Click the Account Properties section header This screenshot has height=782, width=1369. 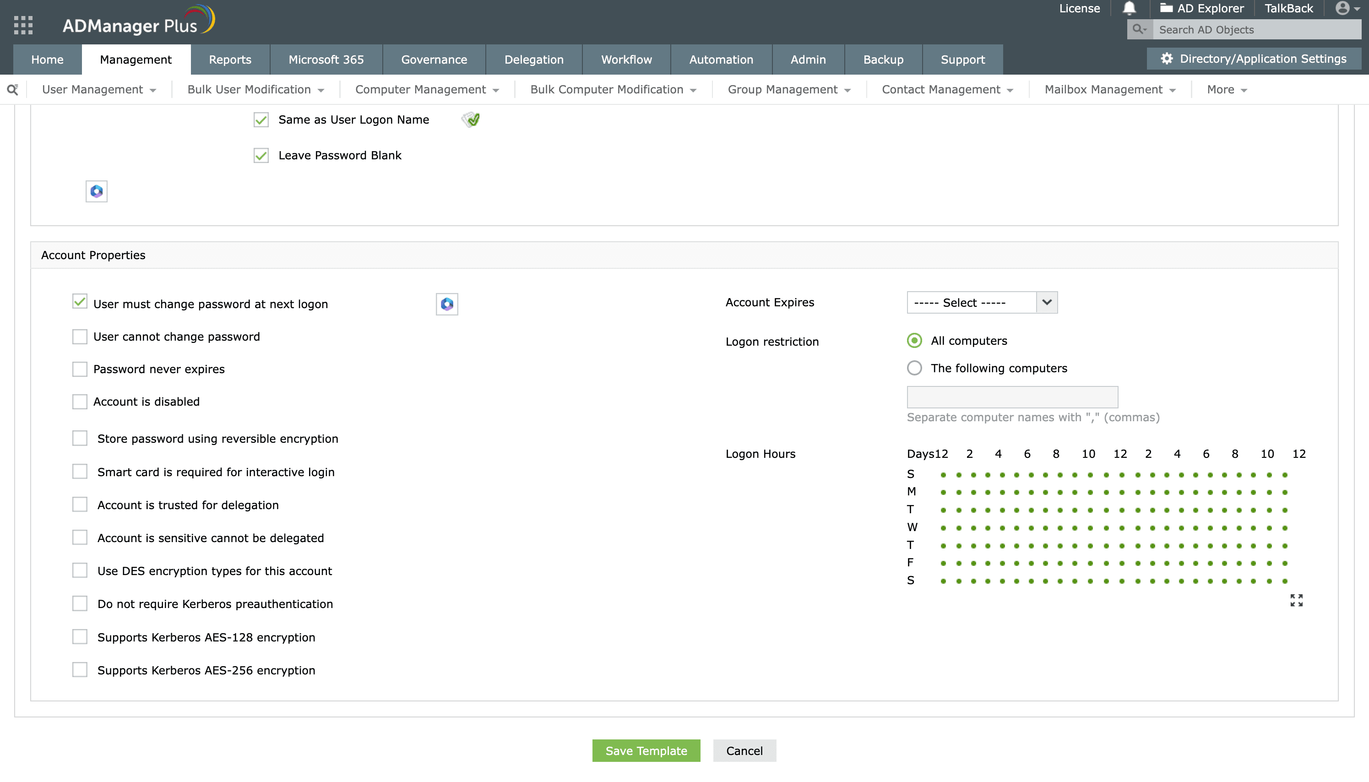click(684, 255)
